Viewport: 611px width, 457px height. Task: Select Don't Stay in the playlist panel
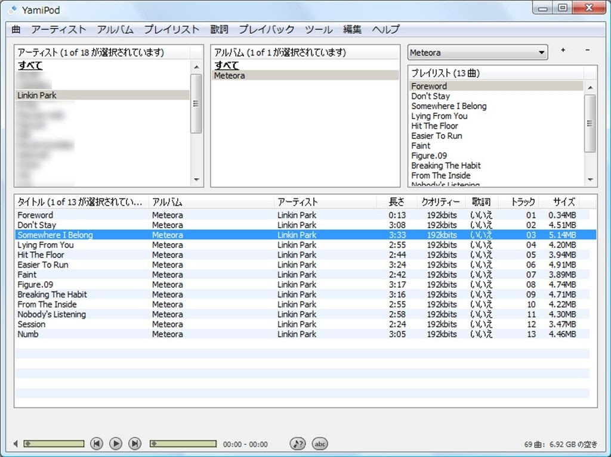pos(496,96)
